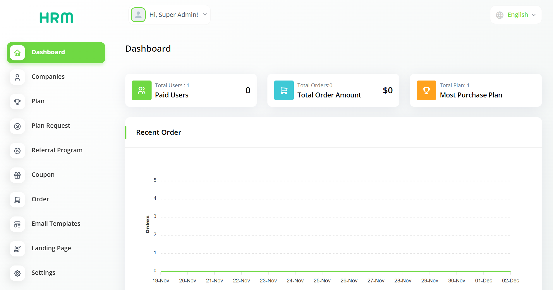The height and width of the screenshot is (290, 553).
Task: Click the Landing Page document icon
Action: pos(17,249)
